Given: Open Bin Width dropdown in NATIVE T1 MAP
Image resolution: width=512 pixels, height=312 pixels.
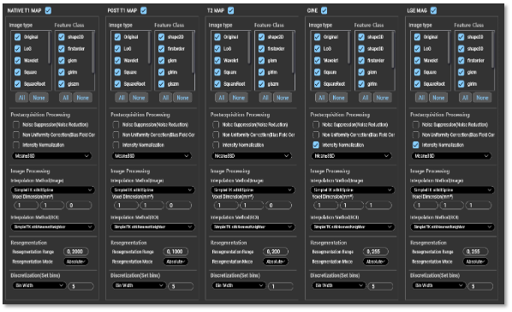Looking at the screenshot, I should click(39, 285).
